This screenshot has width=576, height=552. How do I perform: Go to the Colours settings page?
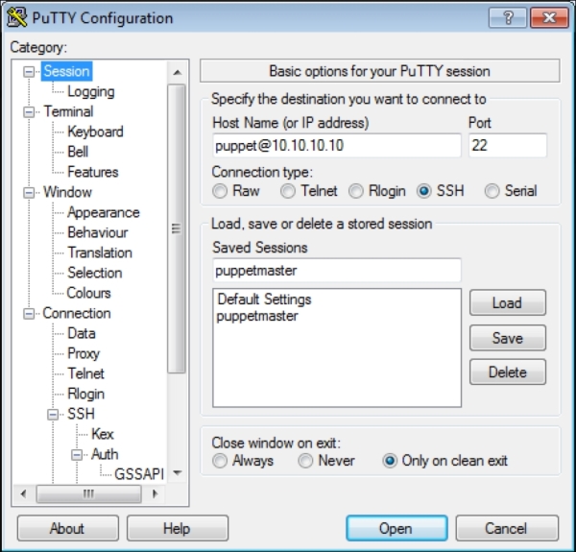(x=88, y=293)
